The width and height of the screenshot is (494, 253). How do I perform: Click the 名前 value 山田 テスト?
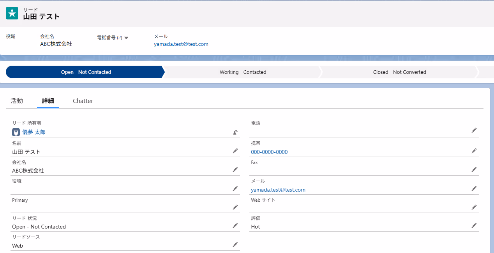click(26, 152)
